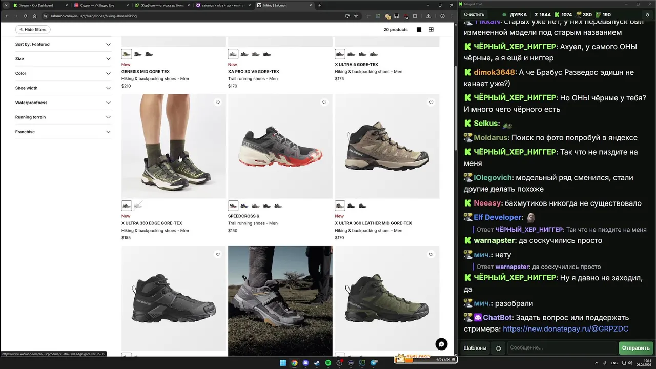Switch to the salomon x ultra 4 gtx tab
Screen dimensions: 656x369
(x=222, y=5)
